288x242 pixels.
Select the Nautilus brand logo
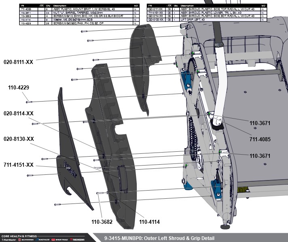coord(42,239)
